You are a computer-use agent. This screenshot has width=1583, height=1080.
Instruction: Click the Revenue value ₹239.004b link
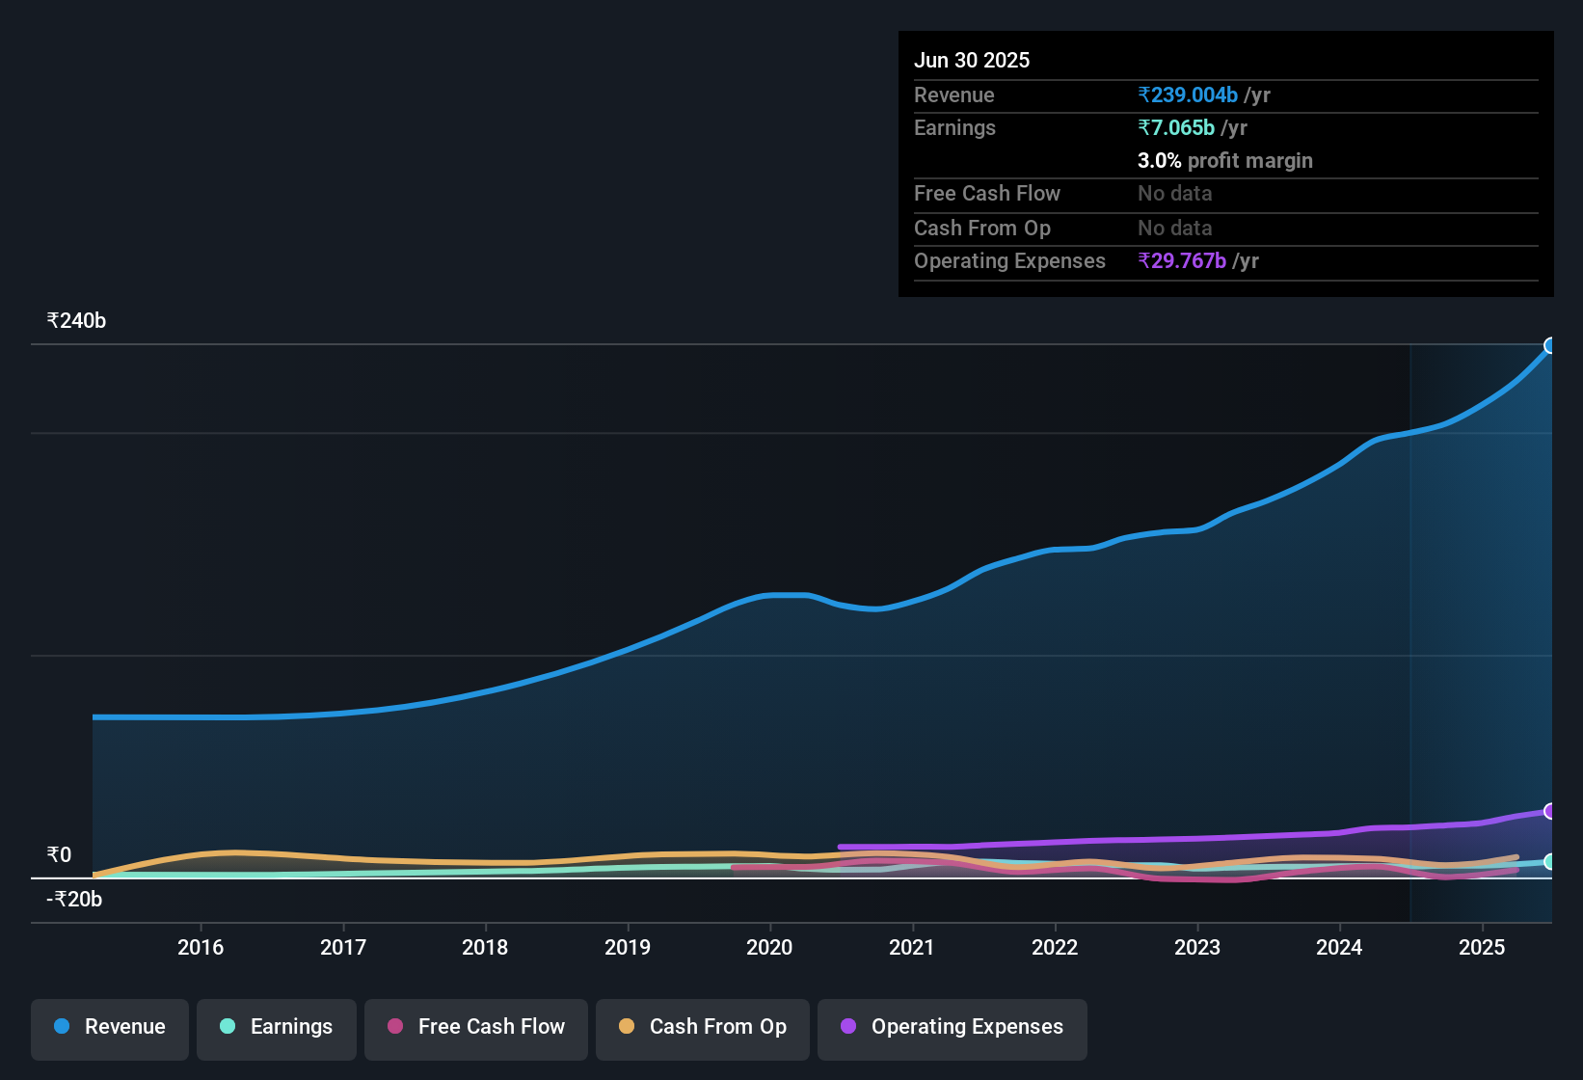click(1188, 94)
